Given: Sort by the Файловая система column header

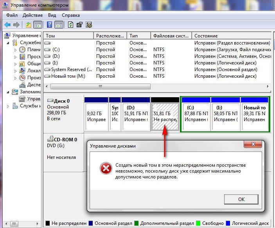Looking at the screenshot, I should 171,36.
